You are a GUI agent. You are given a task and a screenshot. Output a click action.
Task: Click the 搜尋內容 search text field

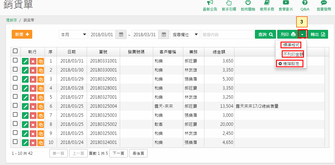(x=227, y=34)
